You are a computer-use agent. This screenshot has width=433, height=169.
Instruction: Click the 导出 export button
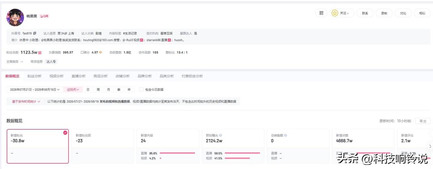[423, 121]
